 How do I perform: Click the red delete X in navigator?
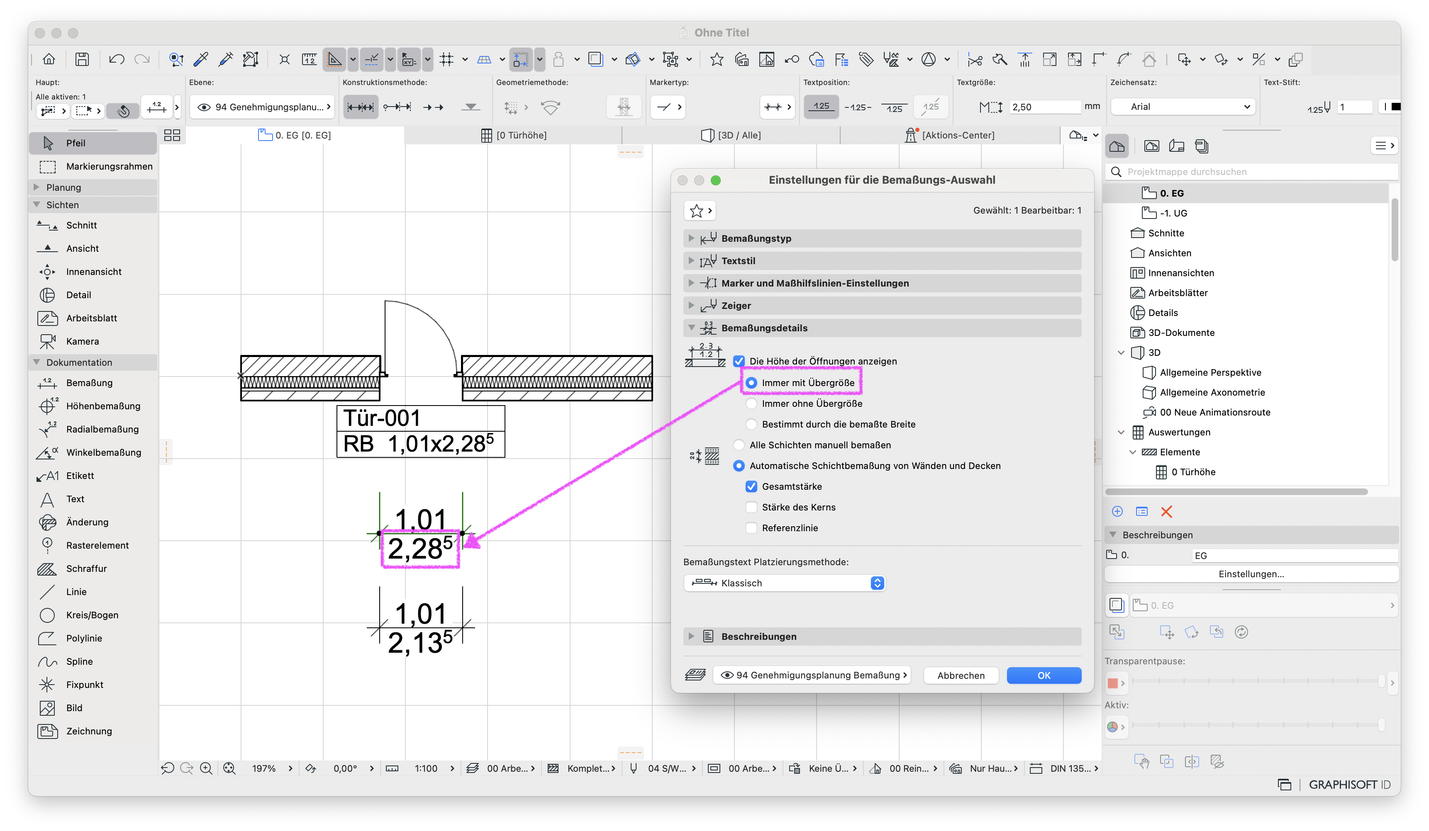point(1166,511)
